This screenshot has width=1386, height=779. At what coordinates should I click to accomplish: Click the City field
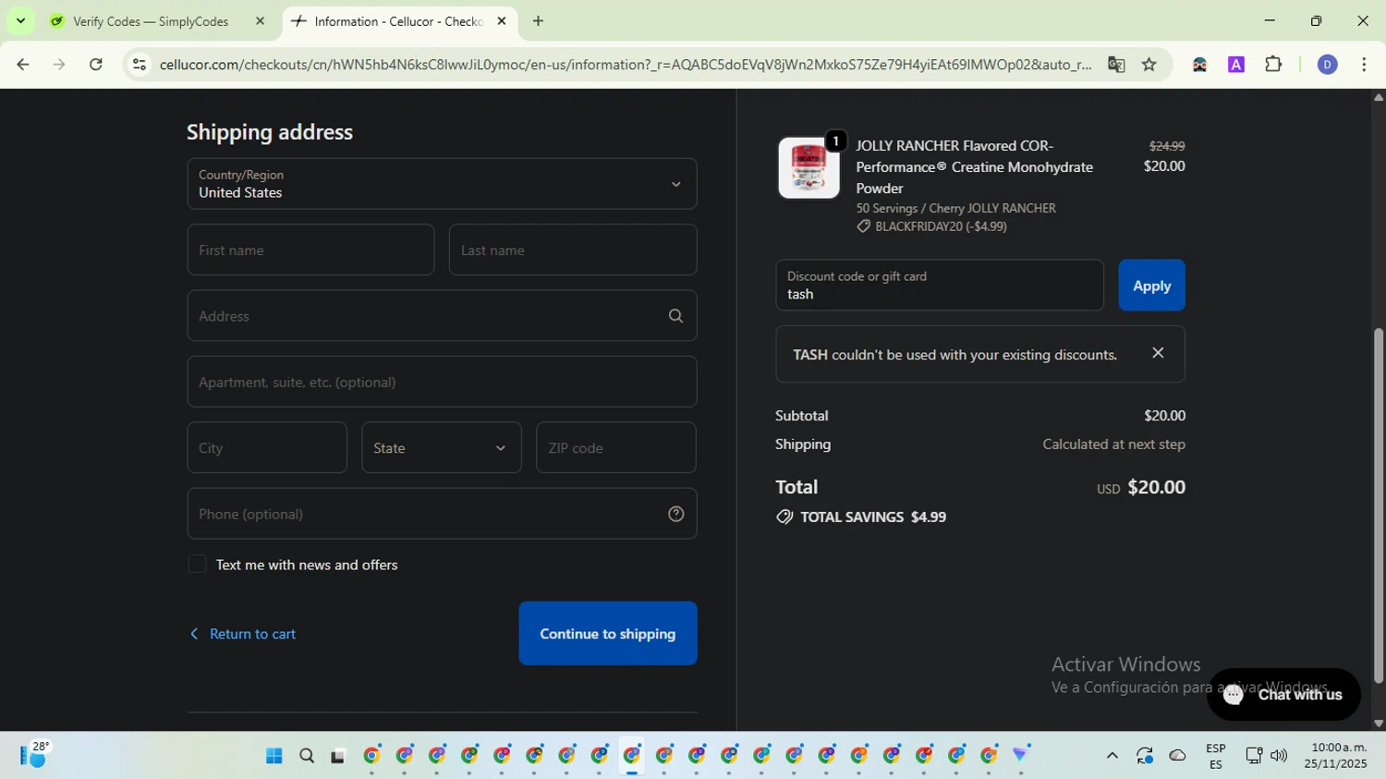click(x=267, y=447)
